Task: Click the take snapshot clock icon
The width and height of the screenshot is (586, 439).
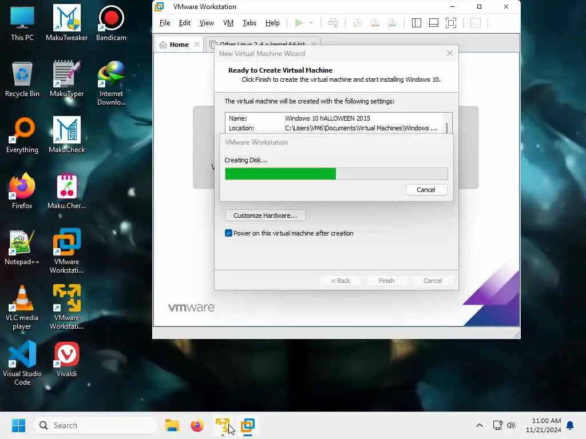Action: (x=357, y=23)
